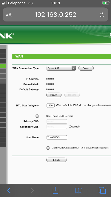Open WAN Connection Type dropdown
This screenshot has width=111, height=197.
click(x=61, y=68)
